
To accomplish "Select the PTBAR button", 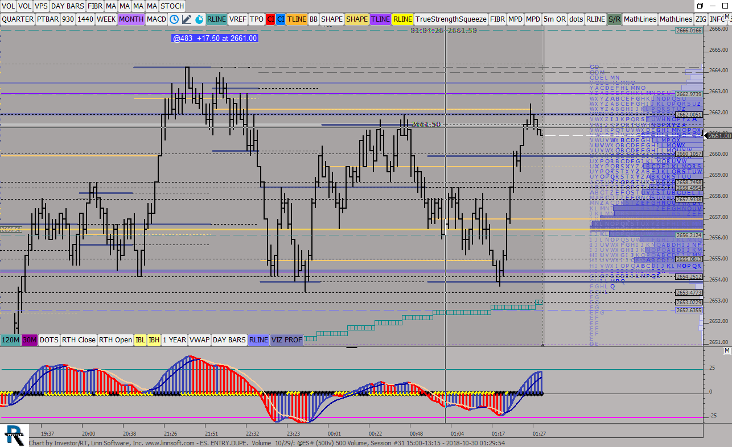I will pyautogui.click(x=47, y=19).
